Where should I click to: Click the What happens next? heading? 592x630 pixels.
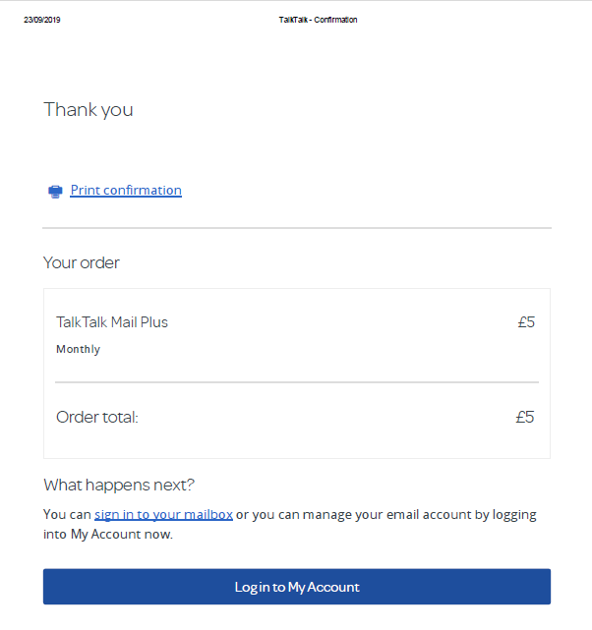click(x=119, y=485)
